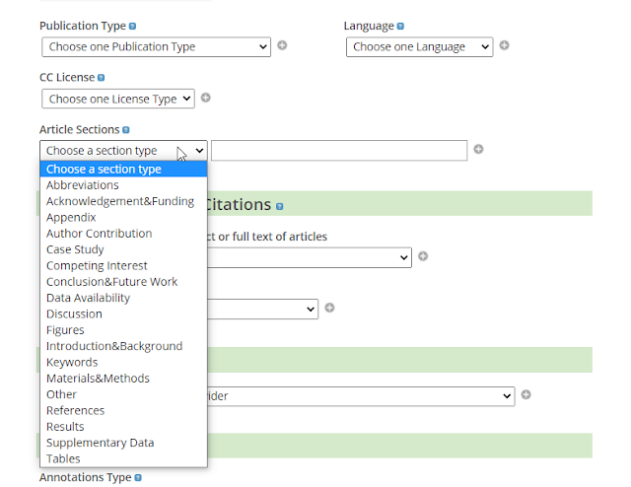Click plus icon next to the shorter dropdown
631x487 pixels.
tap(329, 308)
